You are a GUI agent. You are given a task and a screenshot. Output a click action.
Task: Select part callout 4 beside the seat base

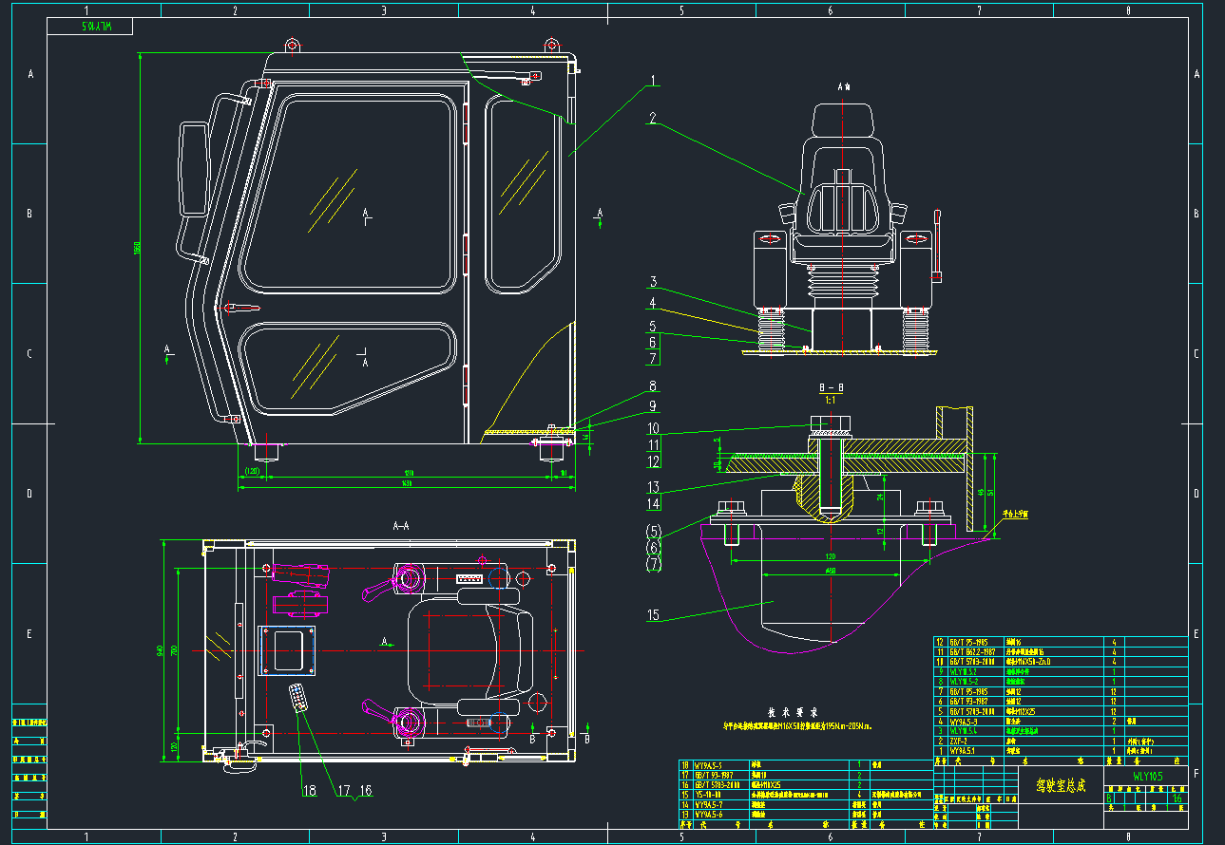click(653, 304)
